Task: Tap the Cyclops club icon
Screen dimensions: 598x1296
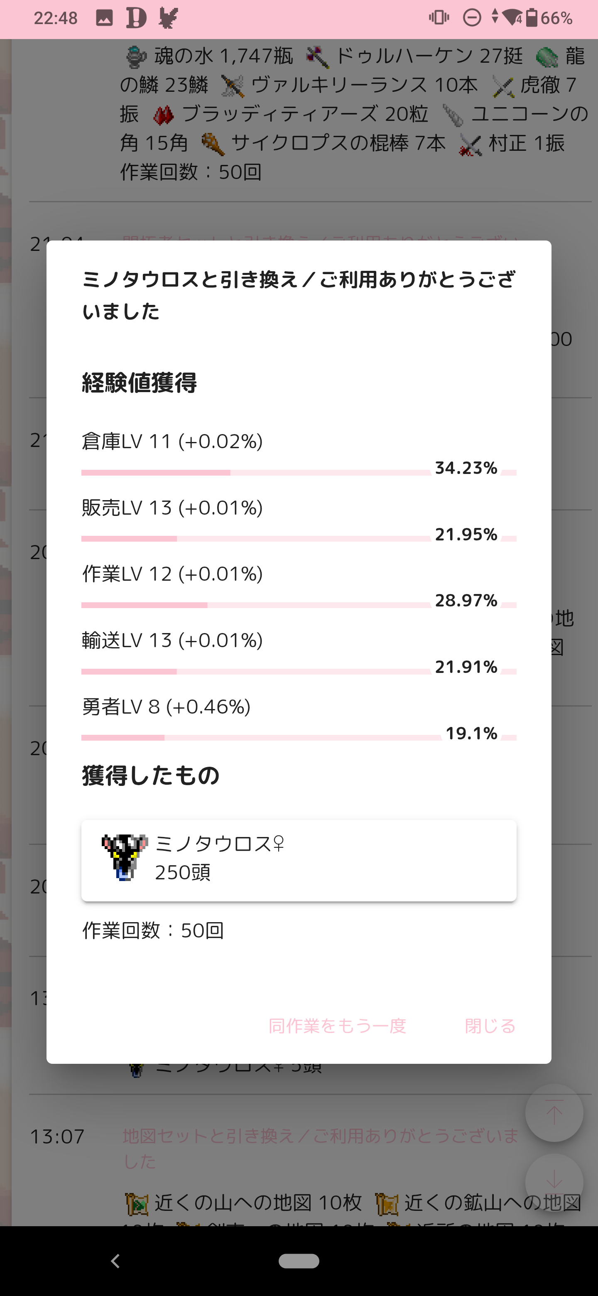Action: (213, 145)
